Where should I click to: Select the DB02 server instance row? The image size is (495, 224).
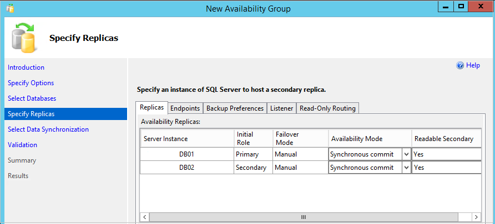[x=186, y=168]
